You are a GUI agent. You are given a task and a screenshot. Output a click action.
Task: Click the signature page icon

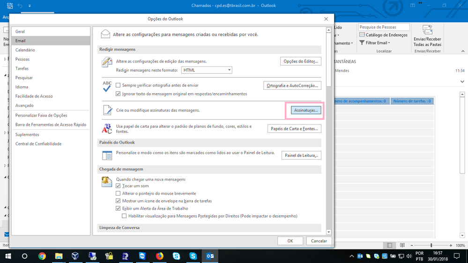107,110
